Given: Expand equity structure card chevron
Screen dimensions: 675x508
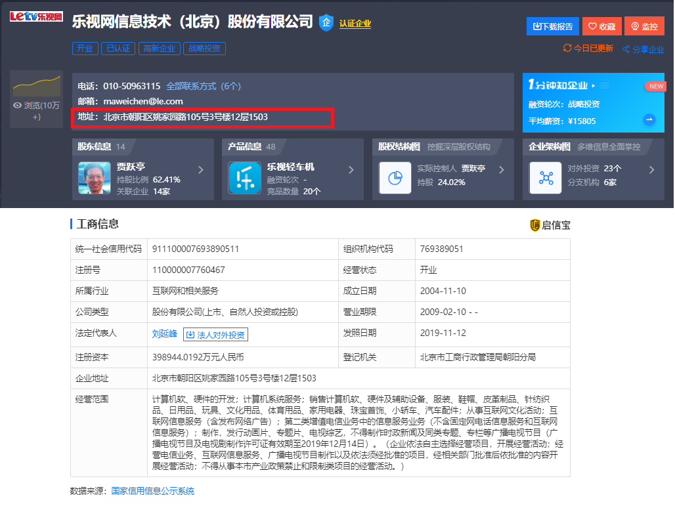Looking at the screenshot, I should 502,170.
